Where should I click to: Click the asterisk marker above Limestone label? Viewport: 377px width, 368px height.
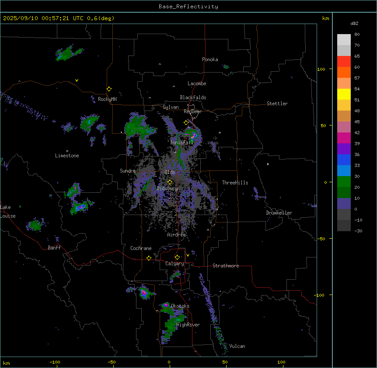click(x=67, y=151)
